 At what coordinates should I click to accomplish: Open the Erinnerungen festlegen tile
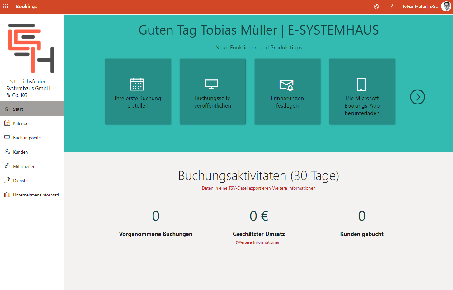click(x=287, y=92)
